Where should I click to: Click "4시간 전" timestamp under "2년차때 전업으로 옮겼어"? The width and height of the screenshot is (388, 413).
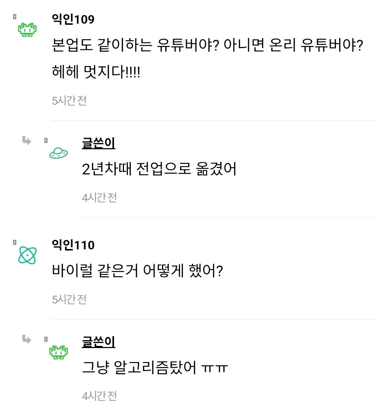click(100, 197)
